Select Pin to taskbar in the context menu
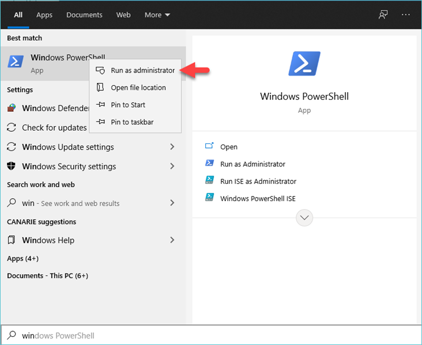The width and height of the screenshot is (422, 345). [132, 122]
